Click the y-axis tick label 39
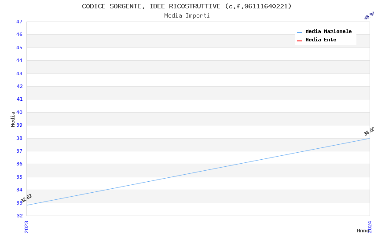374x242 pixels. pyautogui.click(x=19, y=125)
